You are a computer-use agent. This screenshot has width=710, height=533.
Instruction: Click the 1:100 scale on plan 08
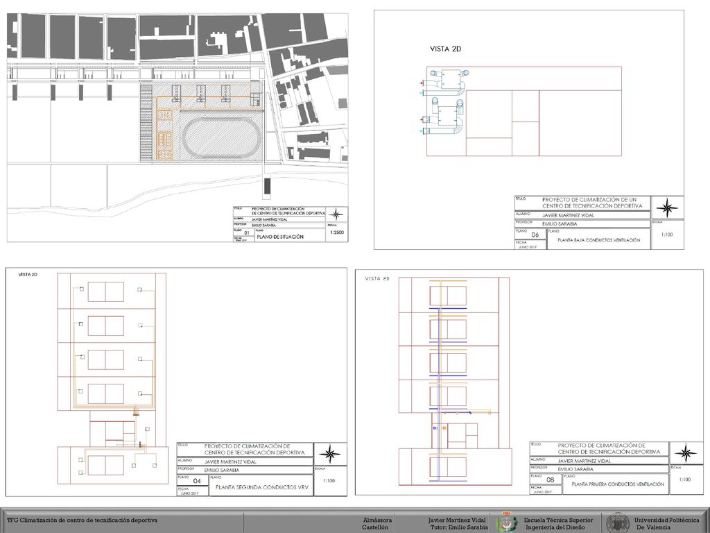pos(685,480)
